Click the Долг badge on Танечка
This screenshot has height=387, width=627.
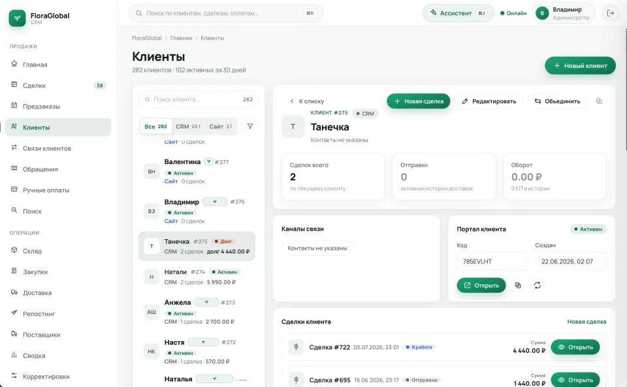coord(223,241)
